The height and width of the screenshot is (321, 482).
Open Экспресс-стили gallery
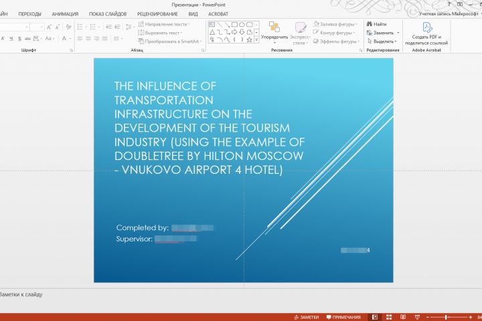tap(300, 33)
